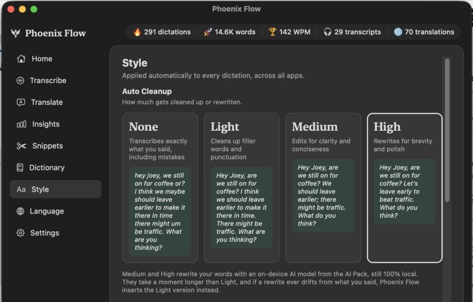Click the Dictionary book icon

pyautogui.click(x=20, y=168)
